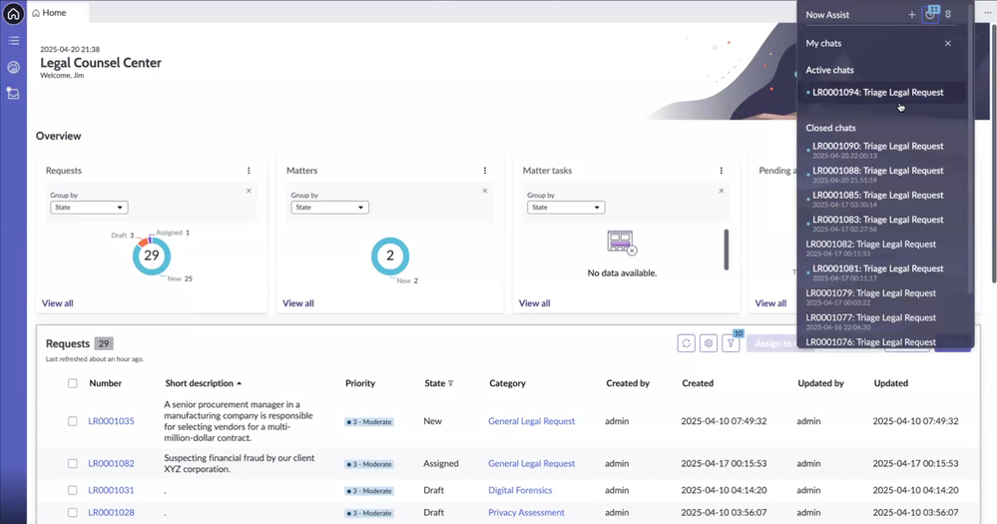Open the Requests list filter icon
Image resolution: width=997 pixels, height=524 pixels.
pos(731,343)
